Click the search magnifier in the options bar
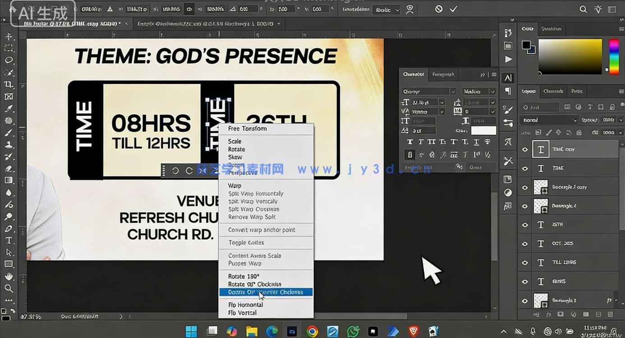Image resolution: width=625 pixels, height=338 pixels. click(x=583, y=9)
